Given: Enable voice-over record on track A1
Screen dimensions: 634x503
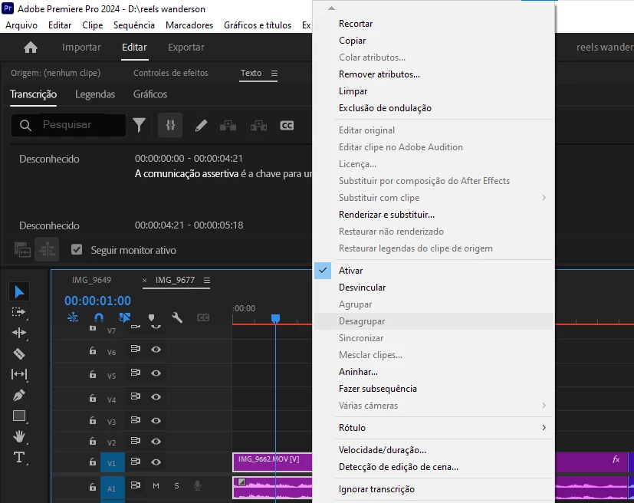Looking at the screenshot, I should [197, 485].
